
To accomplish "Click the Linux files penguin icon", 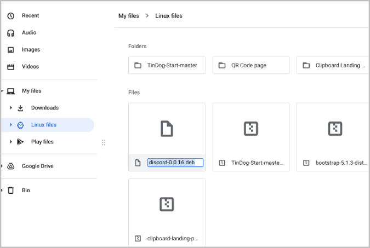I will (x=20, y=125).
